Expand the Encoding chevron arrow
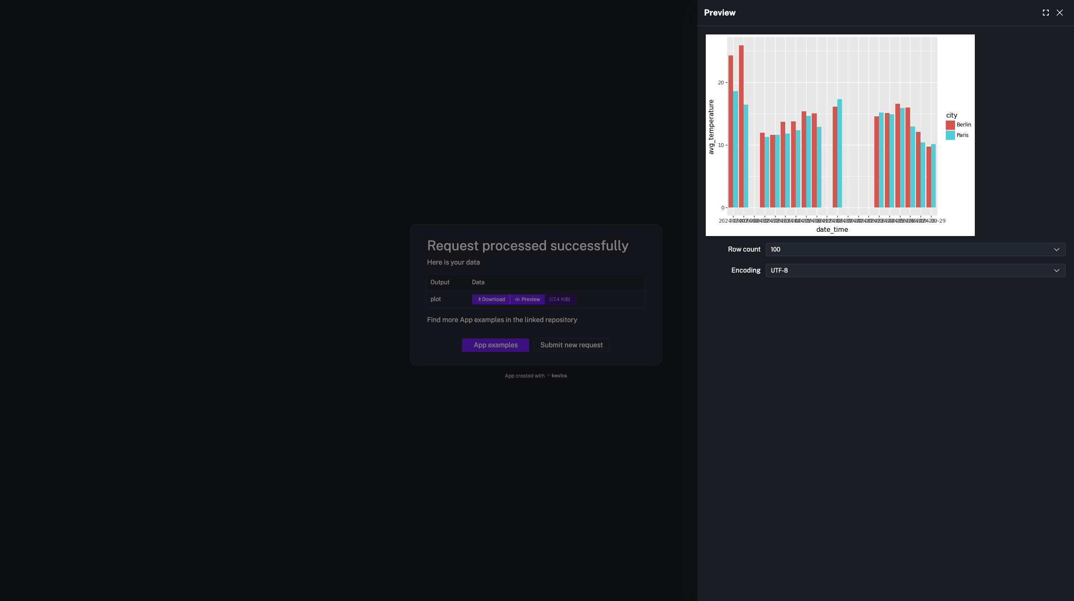The width and height of the screenshot is (1074, 601). pos(1056,270)
